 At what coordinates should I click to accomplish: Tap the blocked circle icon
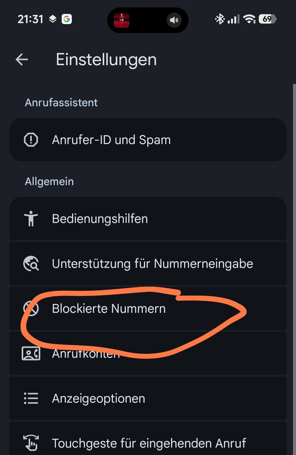[x=31, y=308]
